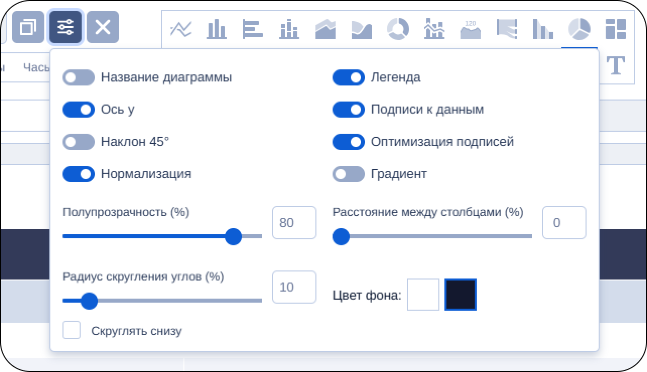This screenshot has width=647, height=372.
Task: Choose the vertical bar chart icon
Action: point(217,30)
